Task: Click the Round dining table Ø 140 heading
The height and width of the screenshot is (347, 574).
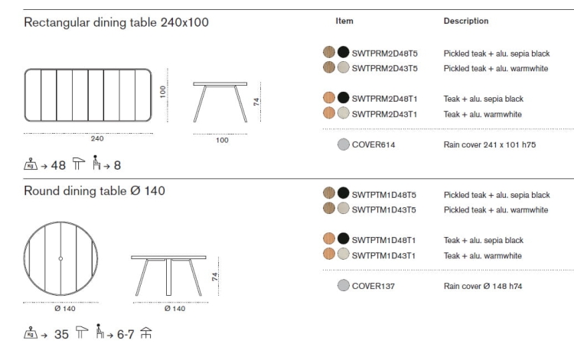Action: [94, 191]
